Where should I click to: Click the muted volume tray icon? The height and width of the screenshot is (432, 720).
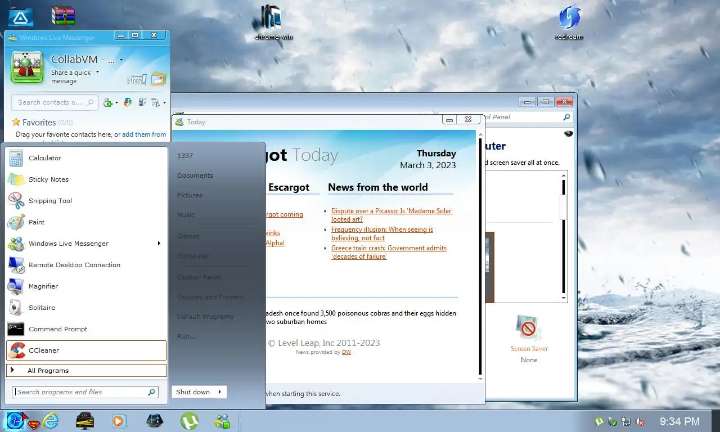tap(640, 421)
